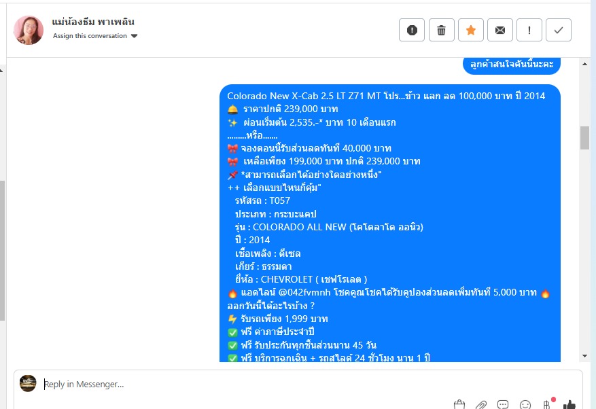The width and height of the screenshot is (596, 409).
Task: Click message line 'Colorado New X-Cab 2.5 LT Z71 MT'
Action: click(304, 96)
